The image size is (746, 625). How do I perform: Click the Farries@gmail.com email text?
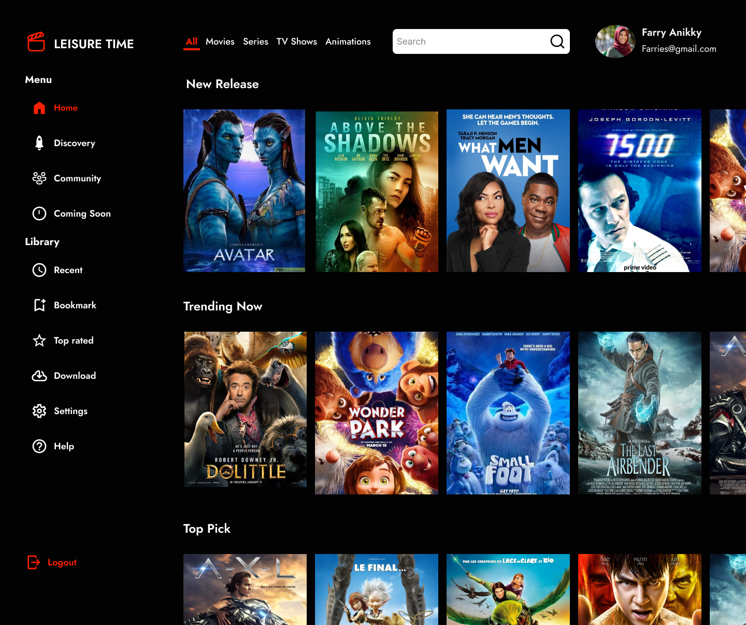[x=679, y=49]
